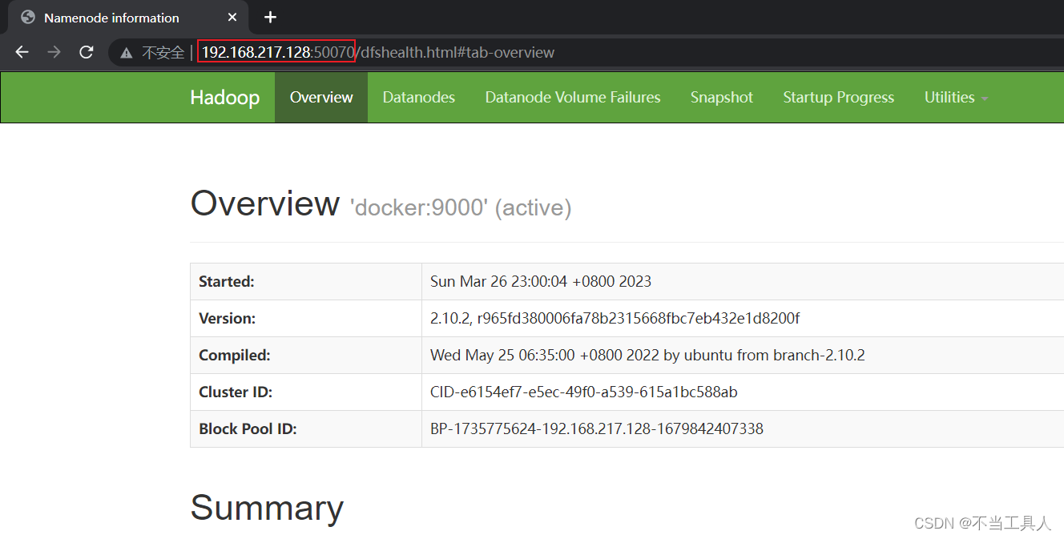Screen dimensions: 1064x539
Task: Click the Block Pool ID: label
Action: (x=248, y=428)
